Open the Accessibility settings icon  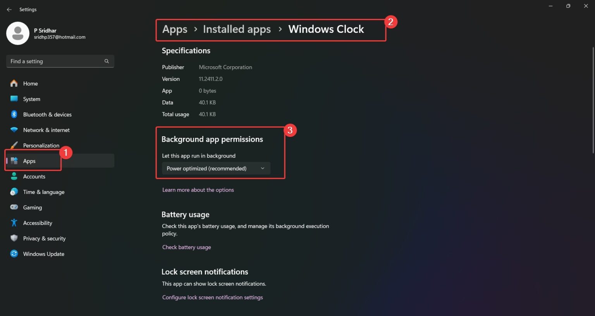(x=14, y=223)
